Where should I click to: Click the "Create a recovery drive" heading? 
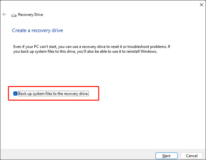pyautogui.click(x=37, y=30)
